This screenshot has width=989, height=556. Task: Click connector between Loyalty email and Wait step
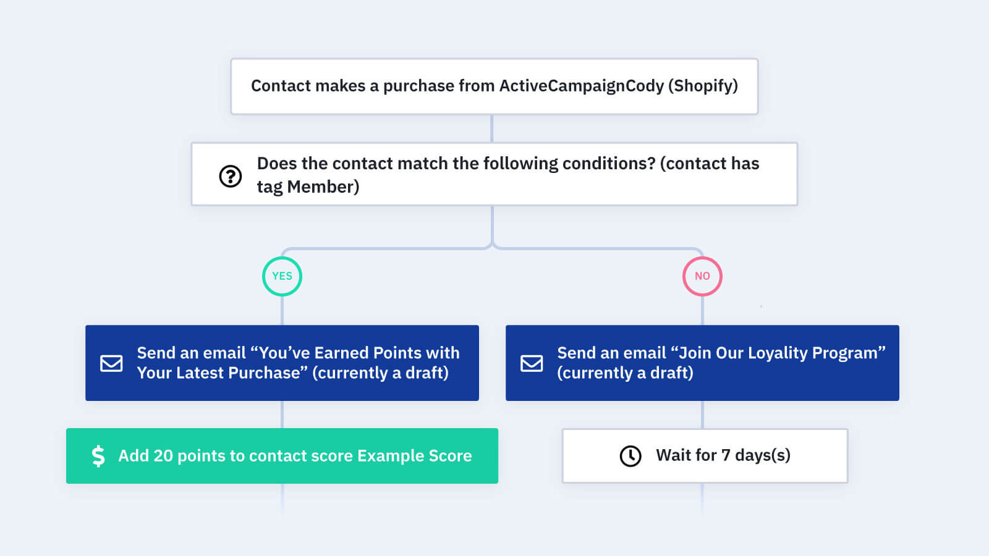click(x=702, y=415)
